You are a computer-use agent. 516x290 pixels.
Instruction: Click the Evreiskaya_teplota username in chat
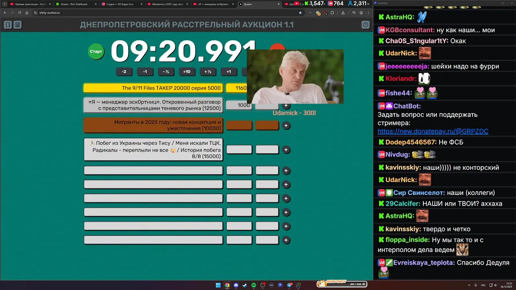click(x=424, y=263)
